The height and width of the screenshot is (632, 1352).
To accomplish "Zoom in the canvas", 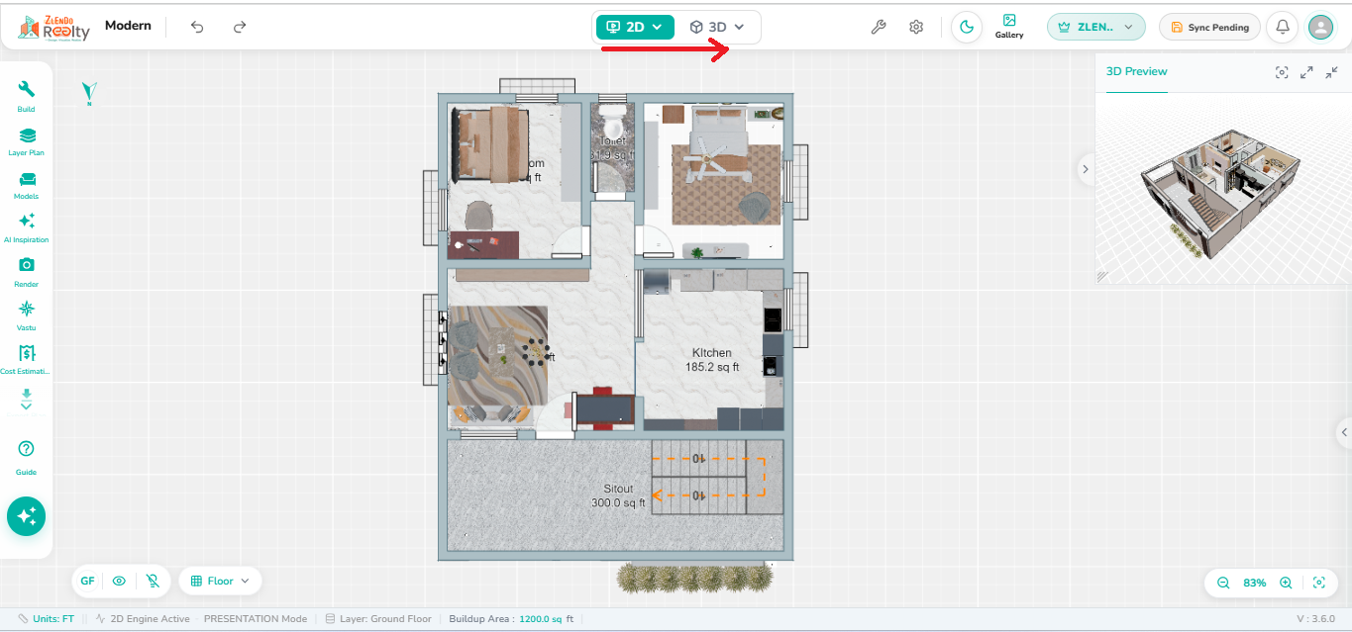I will [1286, 583].
